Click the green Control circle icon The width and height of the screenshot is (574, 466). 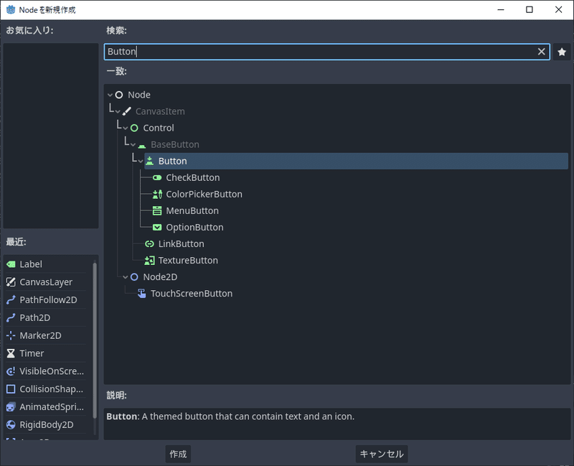click(134, 128)
